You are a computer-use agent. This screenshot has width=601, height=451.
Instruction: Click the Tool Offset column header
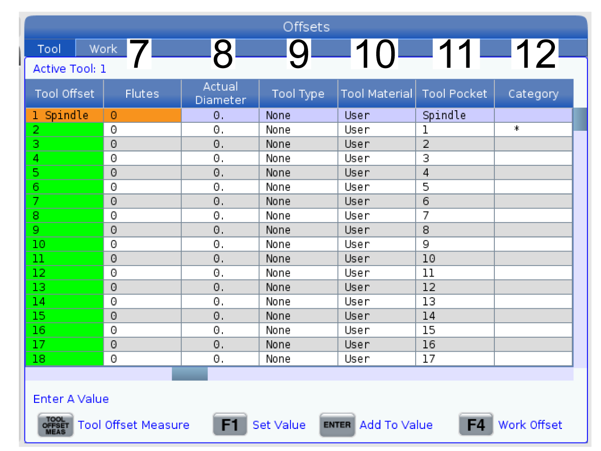(x=65, y=94)
